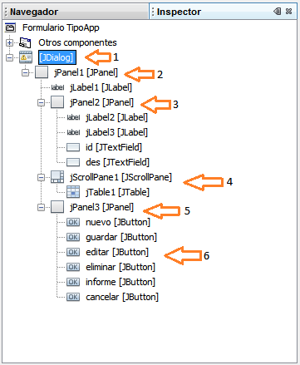The height and width of the screenshot is (365, 300).
Task: Click the jPanel2 container icon
Action: click(x=57, y=102)
